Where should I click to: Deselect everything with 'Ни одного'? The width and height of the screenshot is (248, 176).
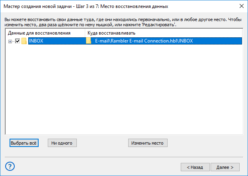[x=62, y=143]
